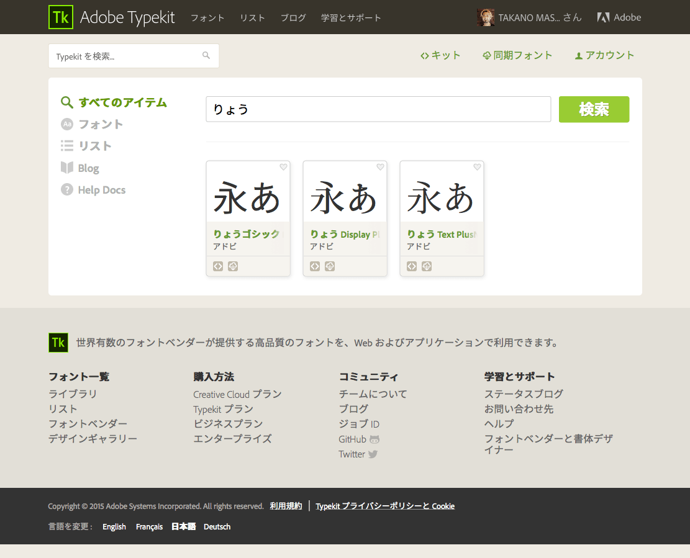Open ヘルプ footer link
This screenshot has height=558, width=690.
click(499, 424)
